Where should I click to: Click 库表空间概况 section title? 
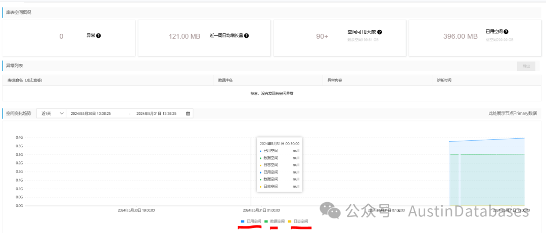tap(19, 12)
